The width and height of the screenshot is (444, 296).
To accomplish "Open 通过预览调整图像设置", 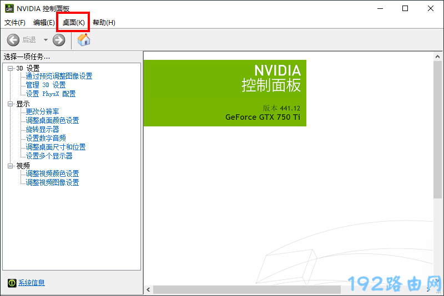I will [59, 76].
